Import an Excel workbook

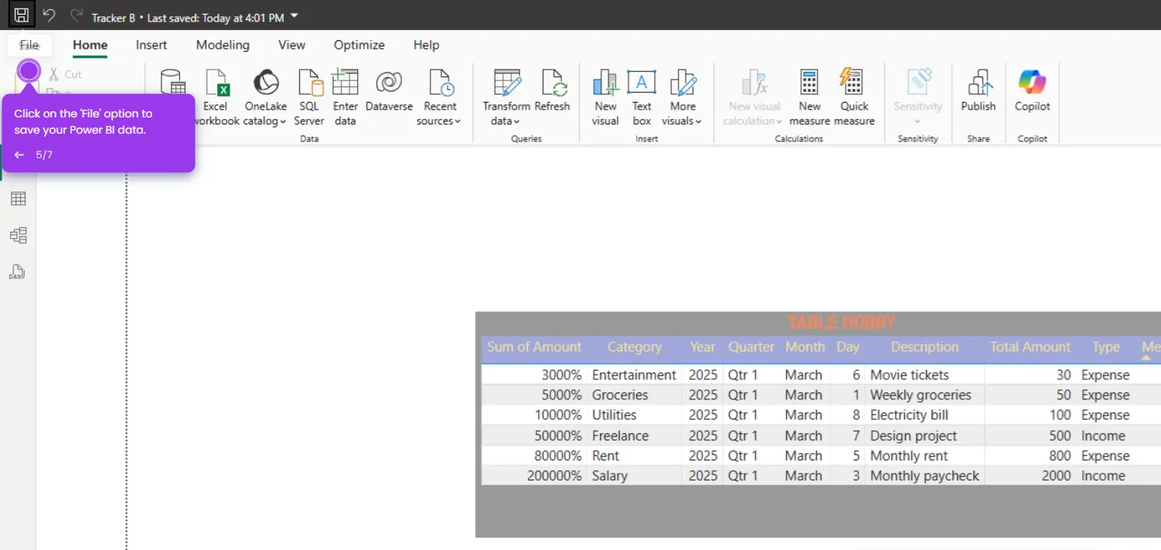pos(215,97)
